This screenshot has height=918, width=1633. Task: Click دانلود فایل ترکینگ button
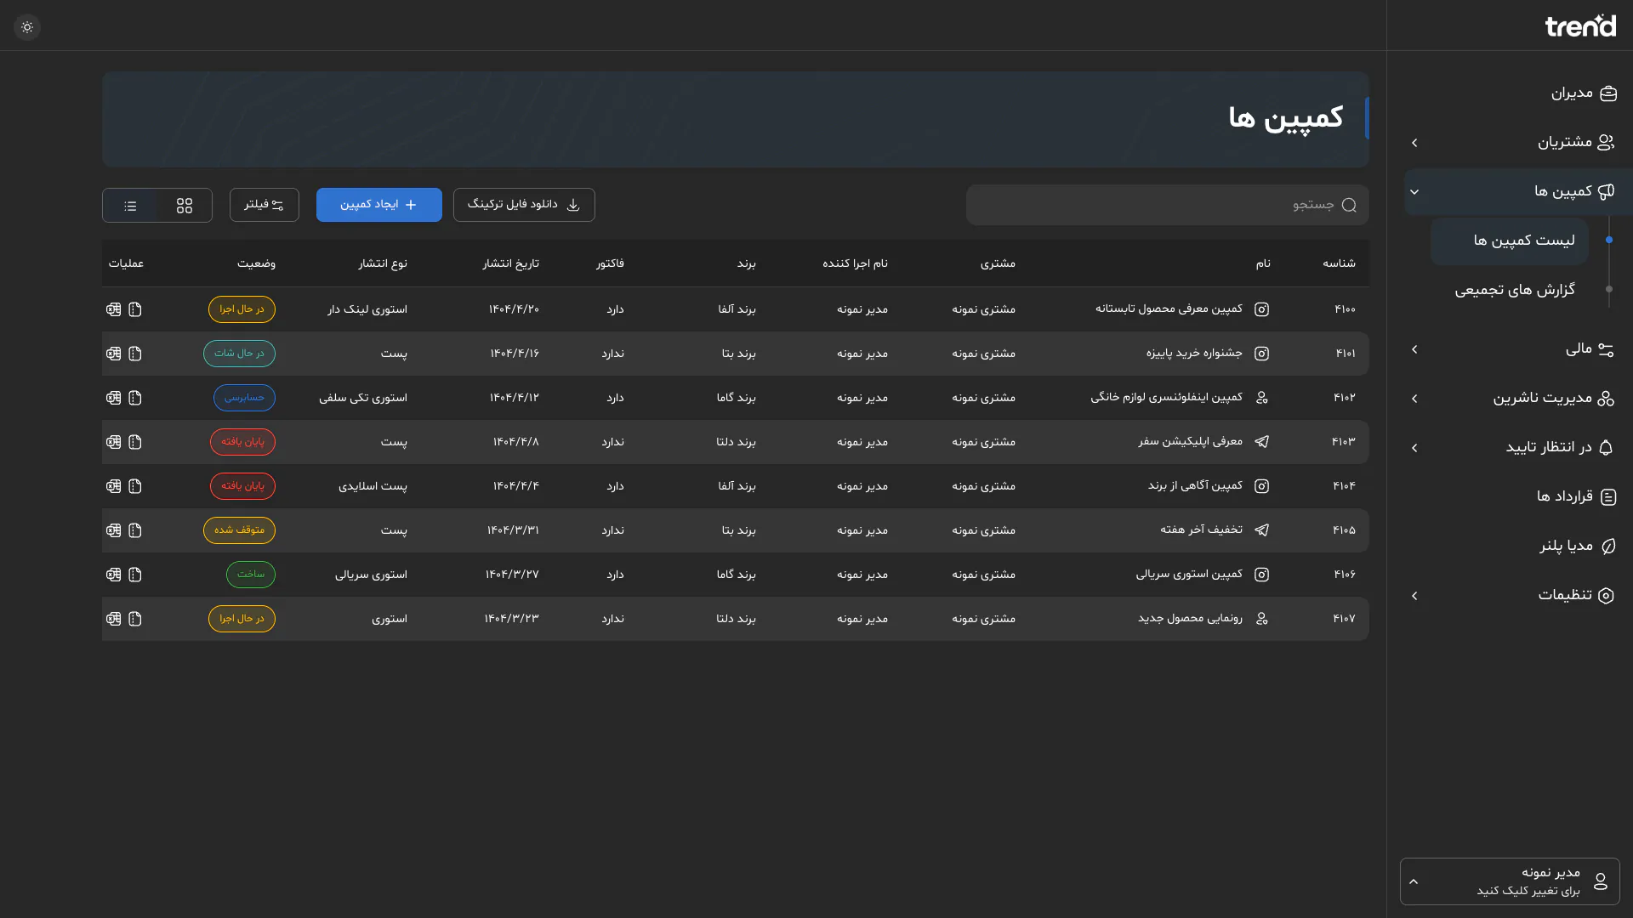(x=524, y=205)
